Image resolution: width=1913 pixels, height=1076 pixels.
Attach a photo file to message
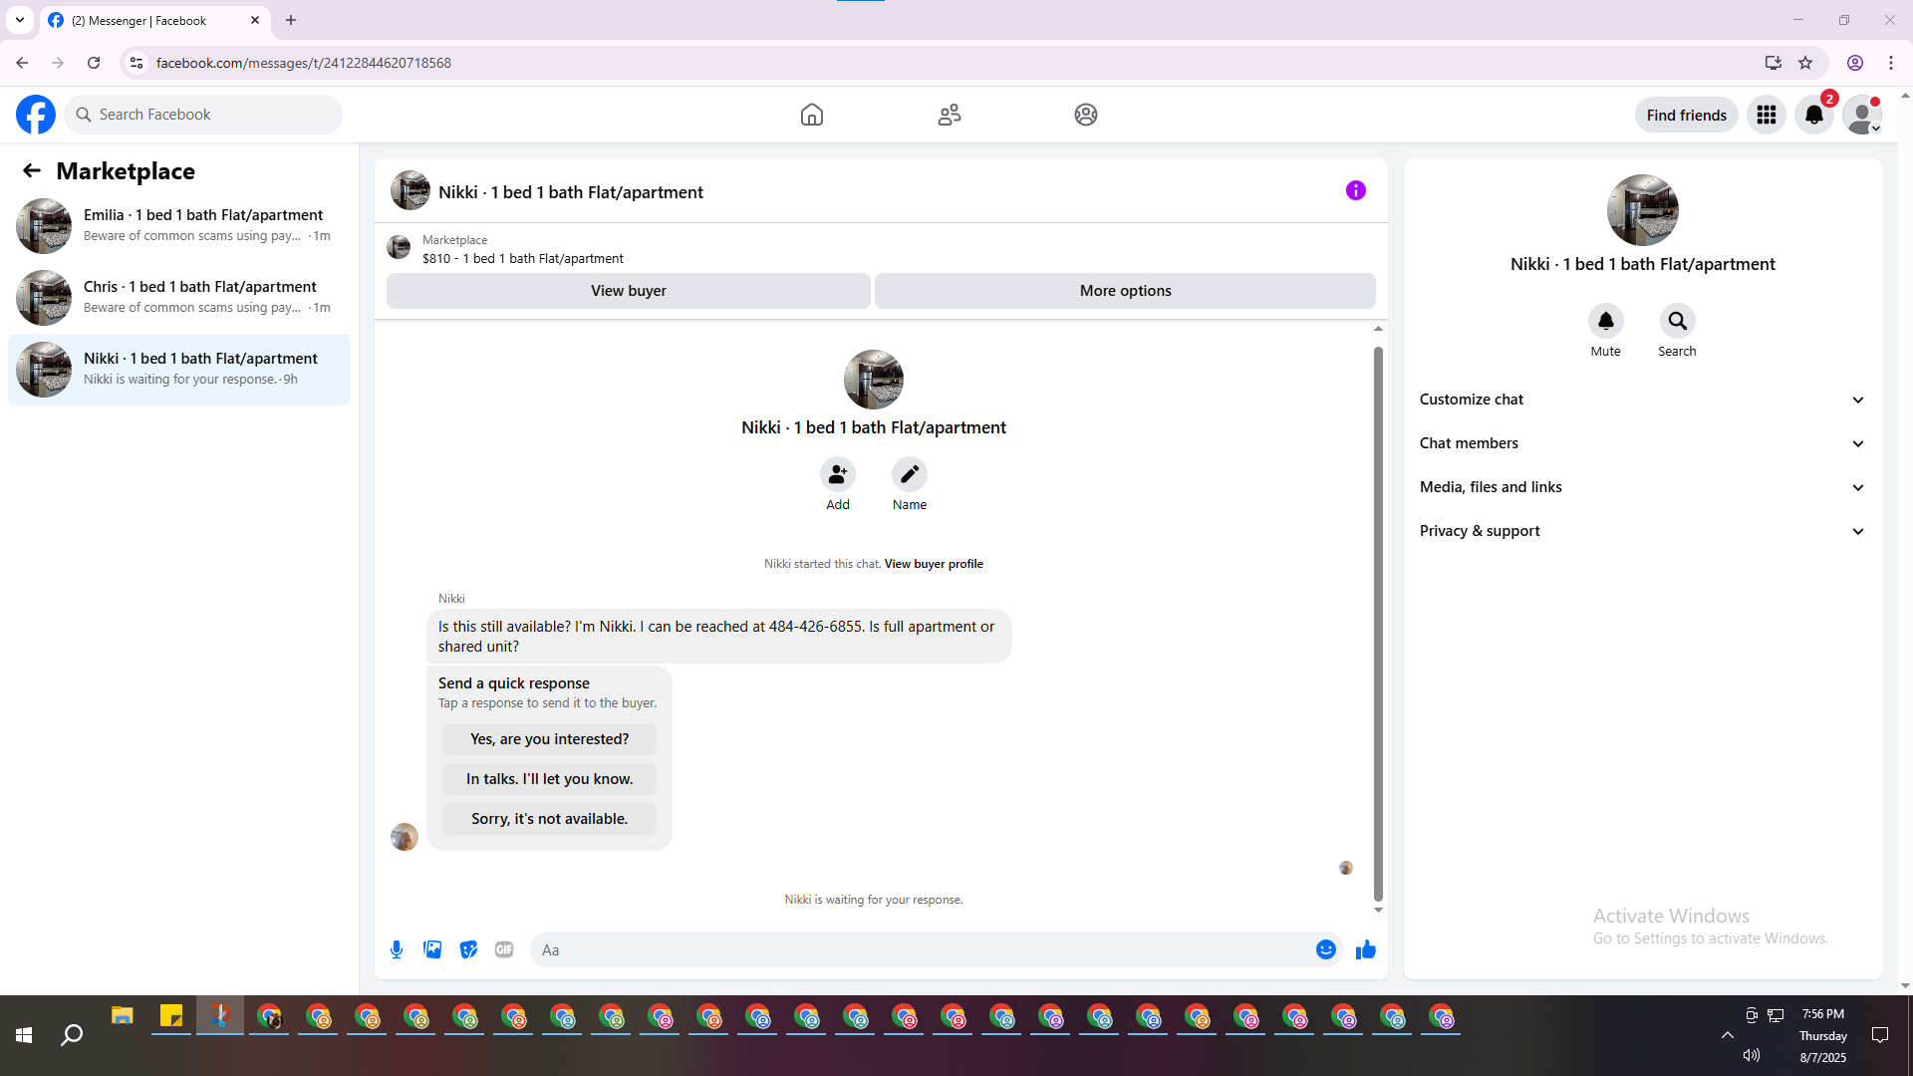(x=432, y=949)
